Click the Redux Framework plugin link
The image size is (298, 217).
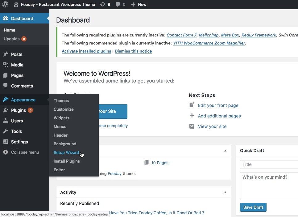point(259,35)
